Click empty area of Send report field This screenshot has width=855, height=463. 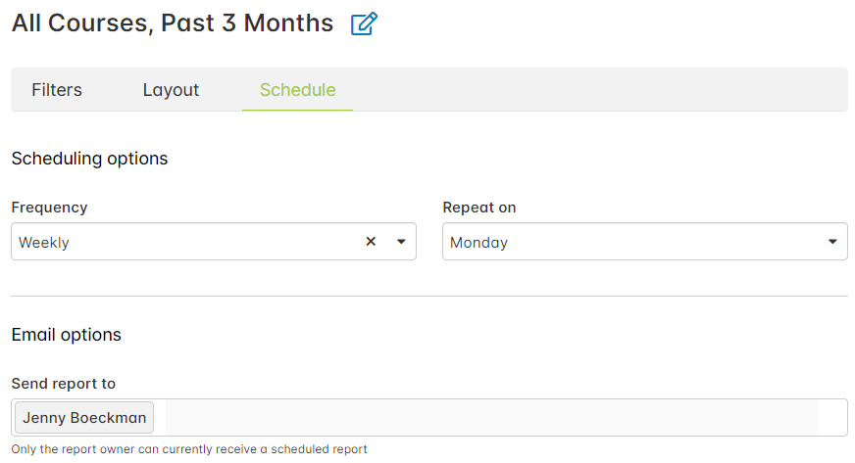click(490, 418)
